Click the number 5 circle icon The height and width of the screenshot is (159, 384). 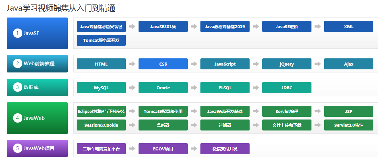point(18,148)
